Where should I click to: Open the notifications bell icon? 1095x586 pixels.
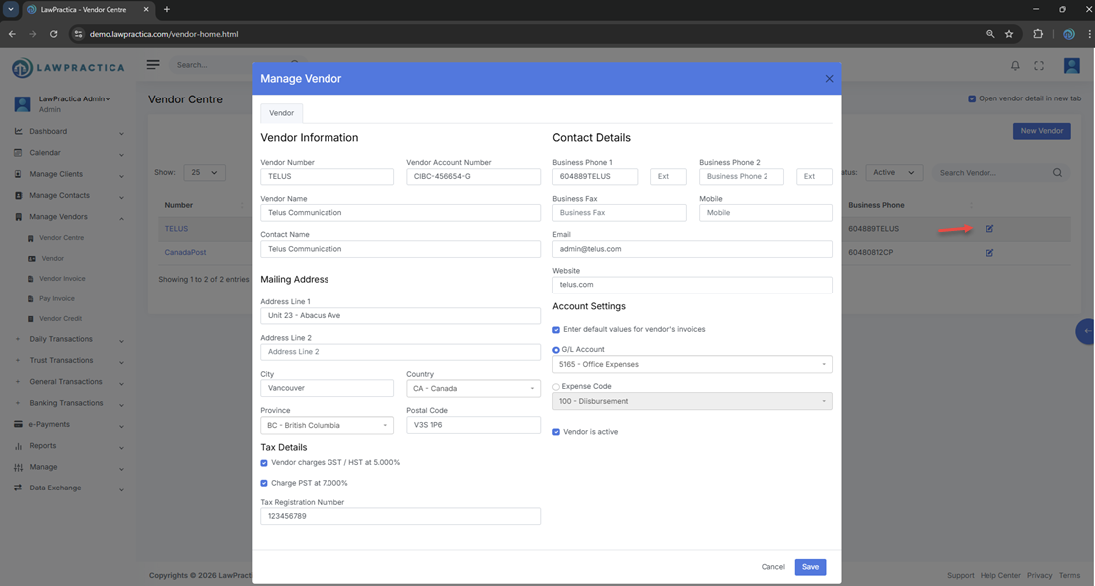click(1015, 66)
